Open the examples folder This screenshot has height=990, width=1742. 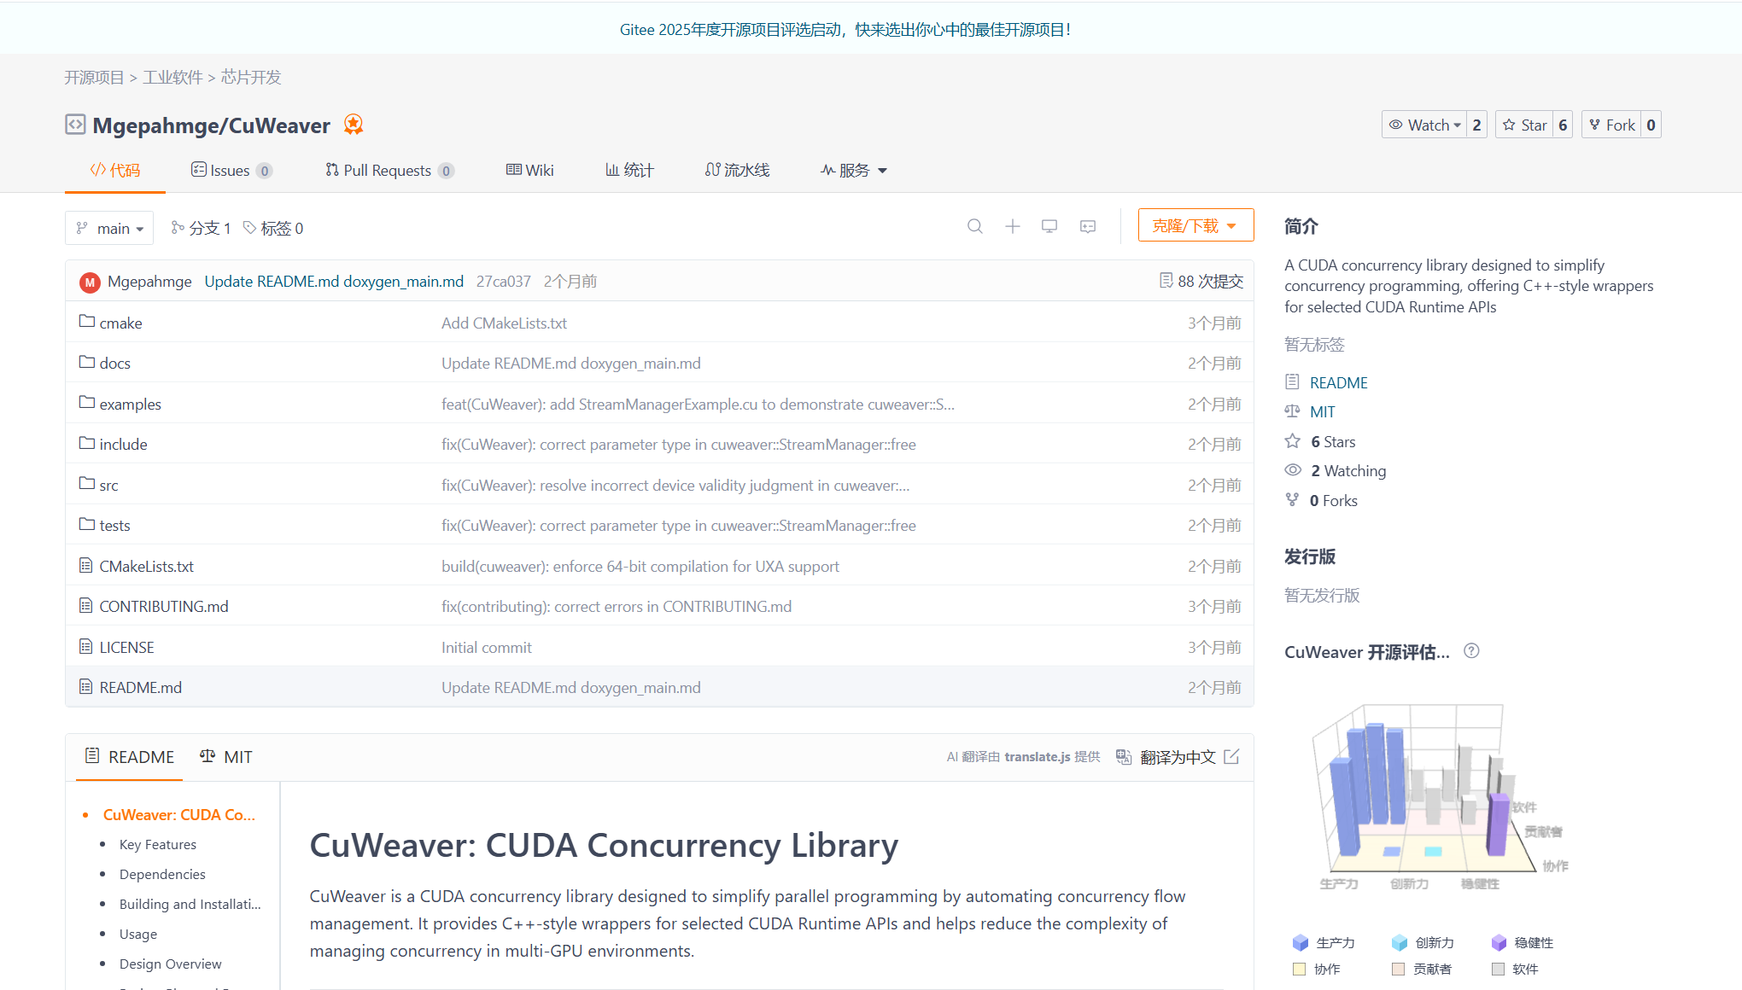(130, 404)
